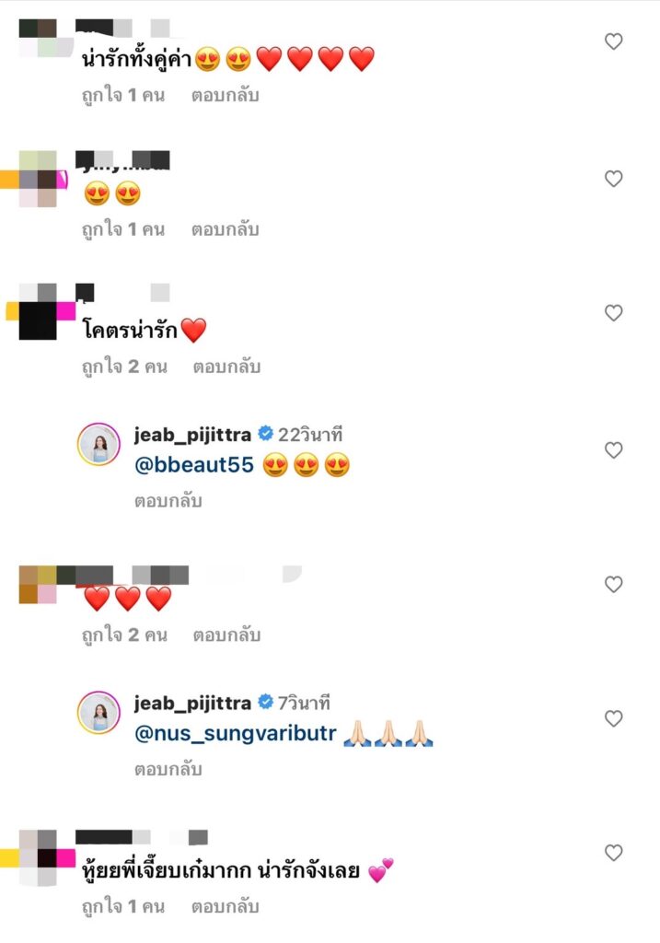Open the @bbeaut55 mention
This screenshot has height=943, width=660.
[194, 465]
